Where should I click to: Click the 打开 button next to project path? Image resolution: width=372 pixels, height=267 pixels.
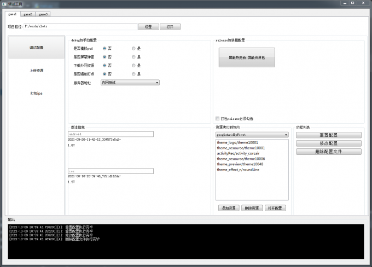coord(170,27)
